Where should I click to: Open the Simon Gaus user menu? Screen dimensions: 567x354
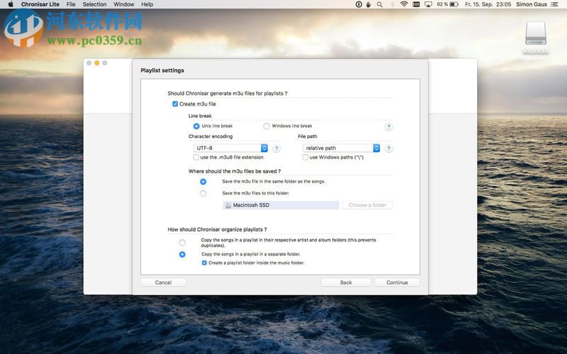point(531,4)
